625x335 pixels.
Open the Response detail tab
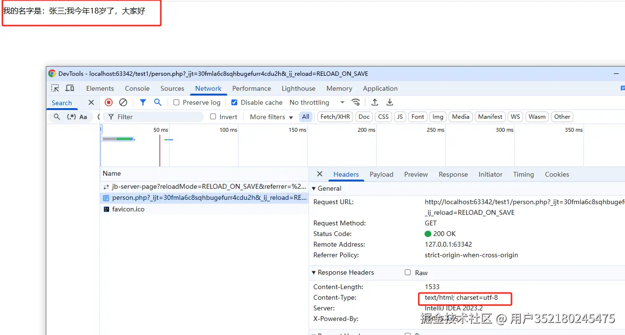[453, 174]
